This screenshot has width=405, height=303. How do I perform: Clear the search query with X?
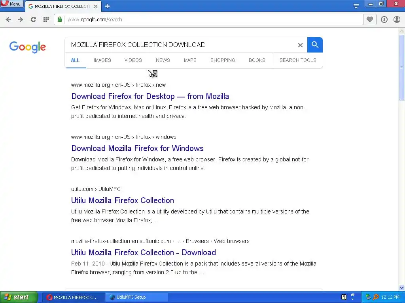300,45
